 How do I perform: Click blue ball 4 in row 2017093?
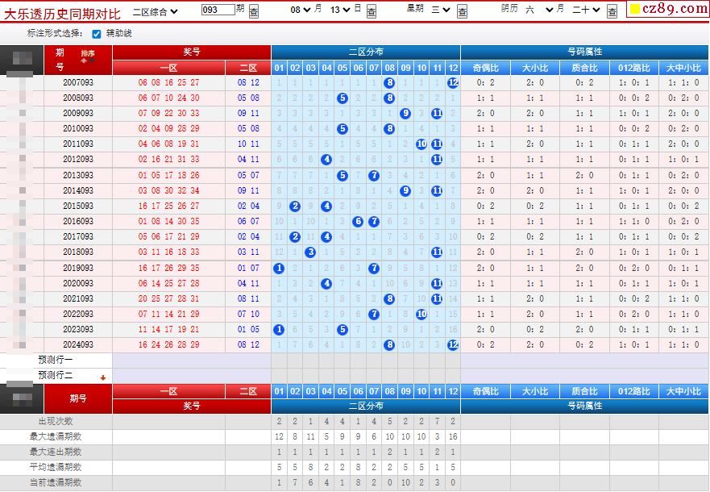click(326, 237)
